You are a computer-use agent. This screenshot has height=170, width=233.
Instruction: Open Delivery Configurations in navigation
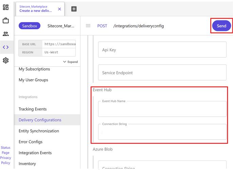pos(40,120)
